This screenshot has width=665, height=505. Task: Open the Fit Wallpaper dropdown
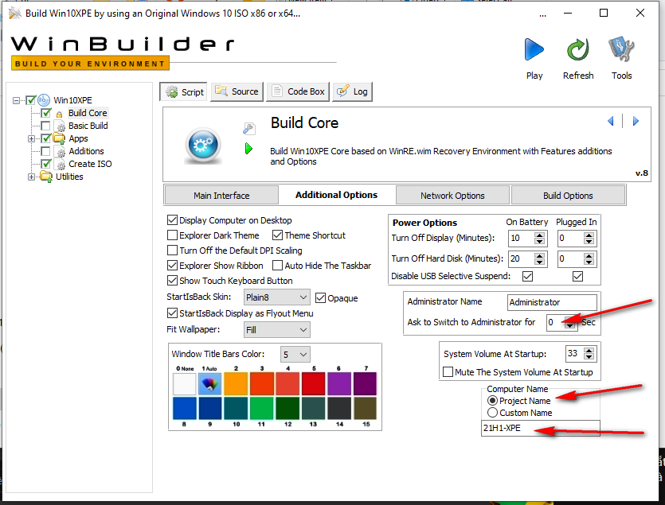(x=277, y=329)
